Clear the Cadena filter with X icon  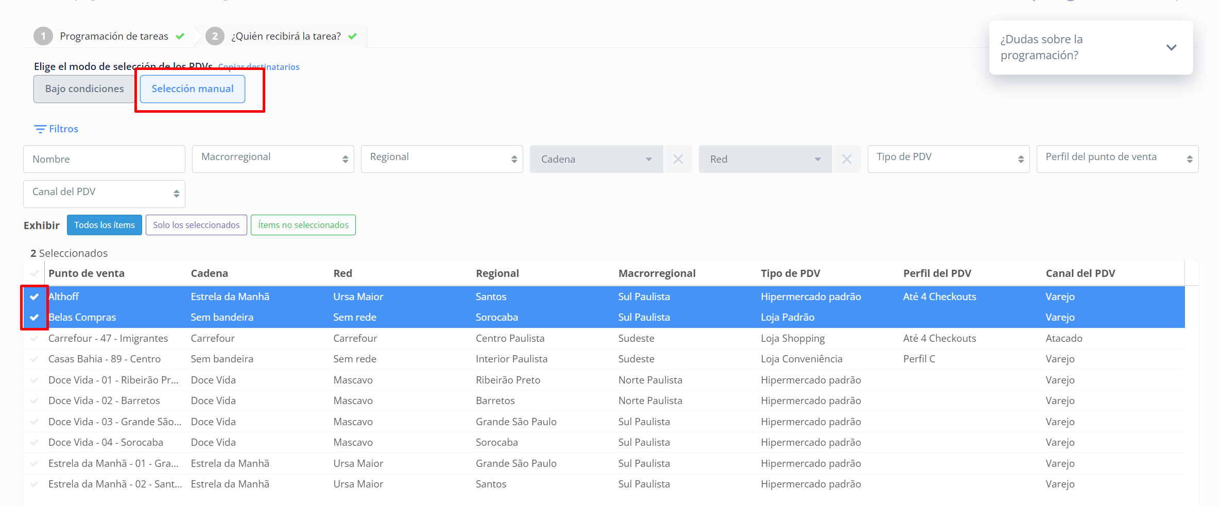[x=678, y=159]
